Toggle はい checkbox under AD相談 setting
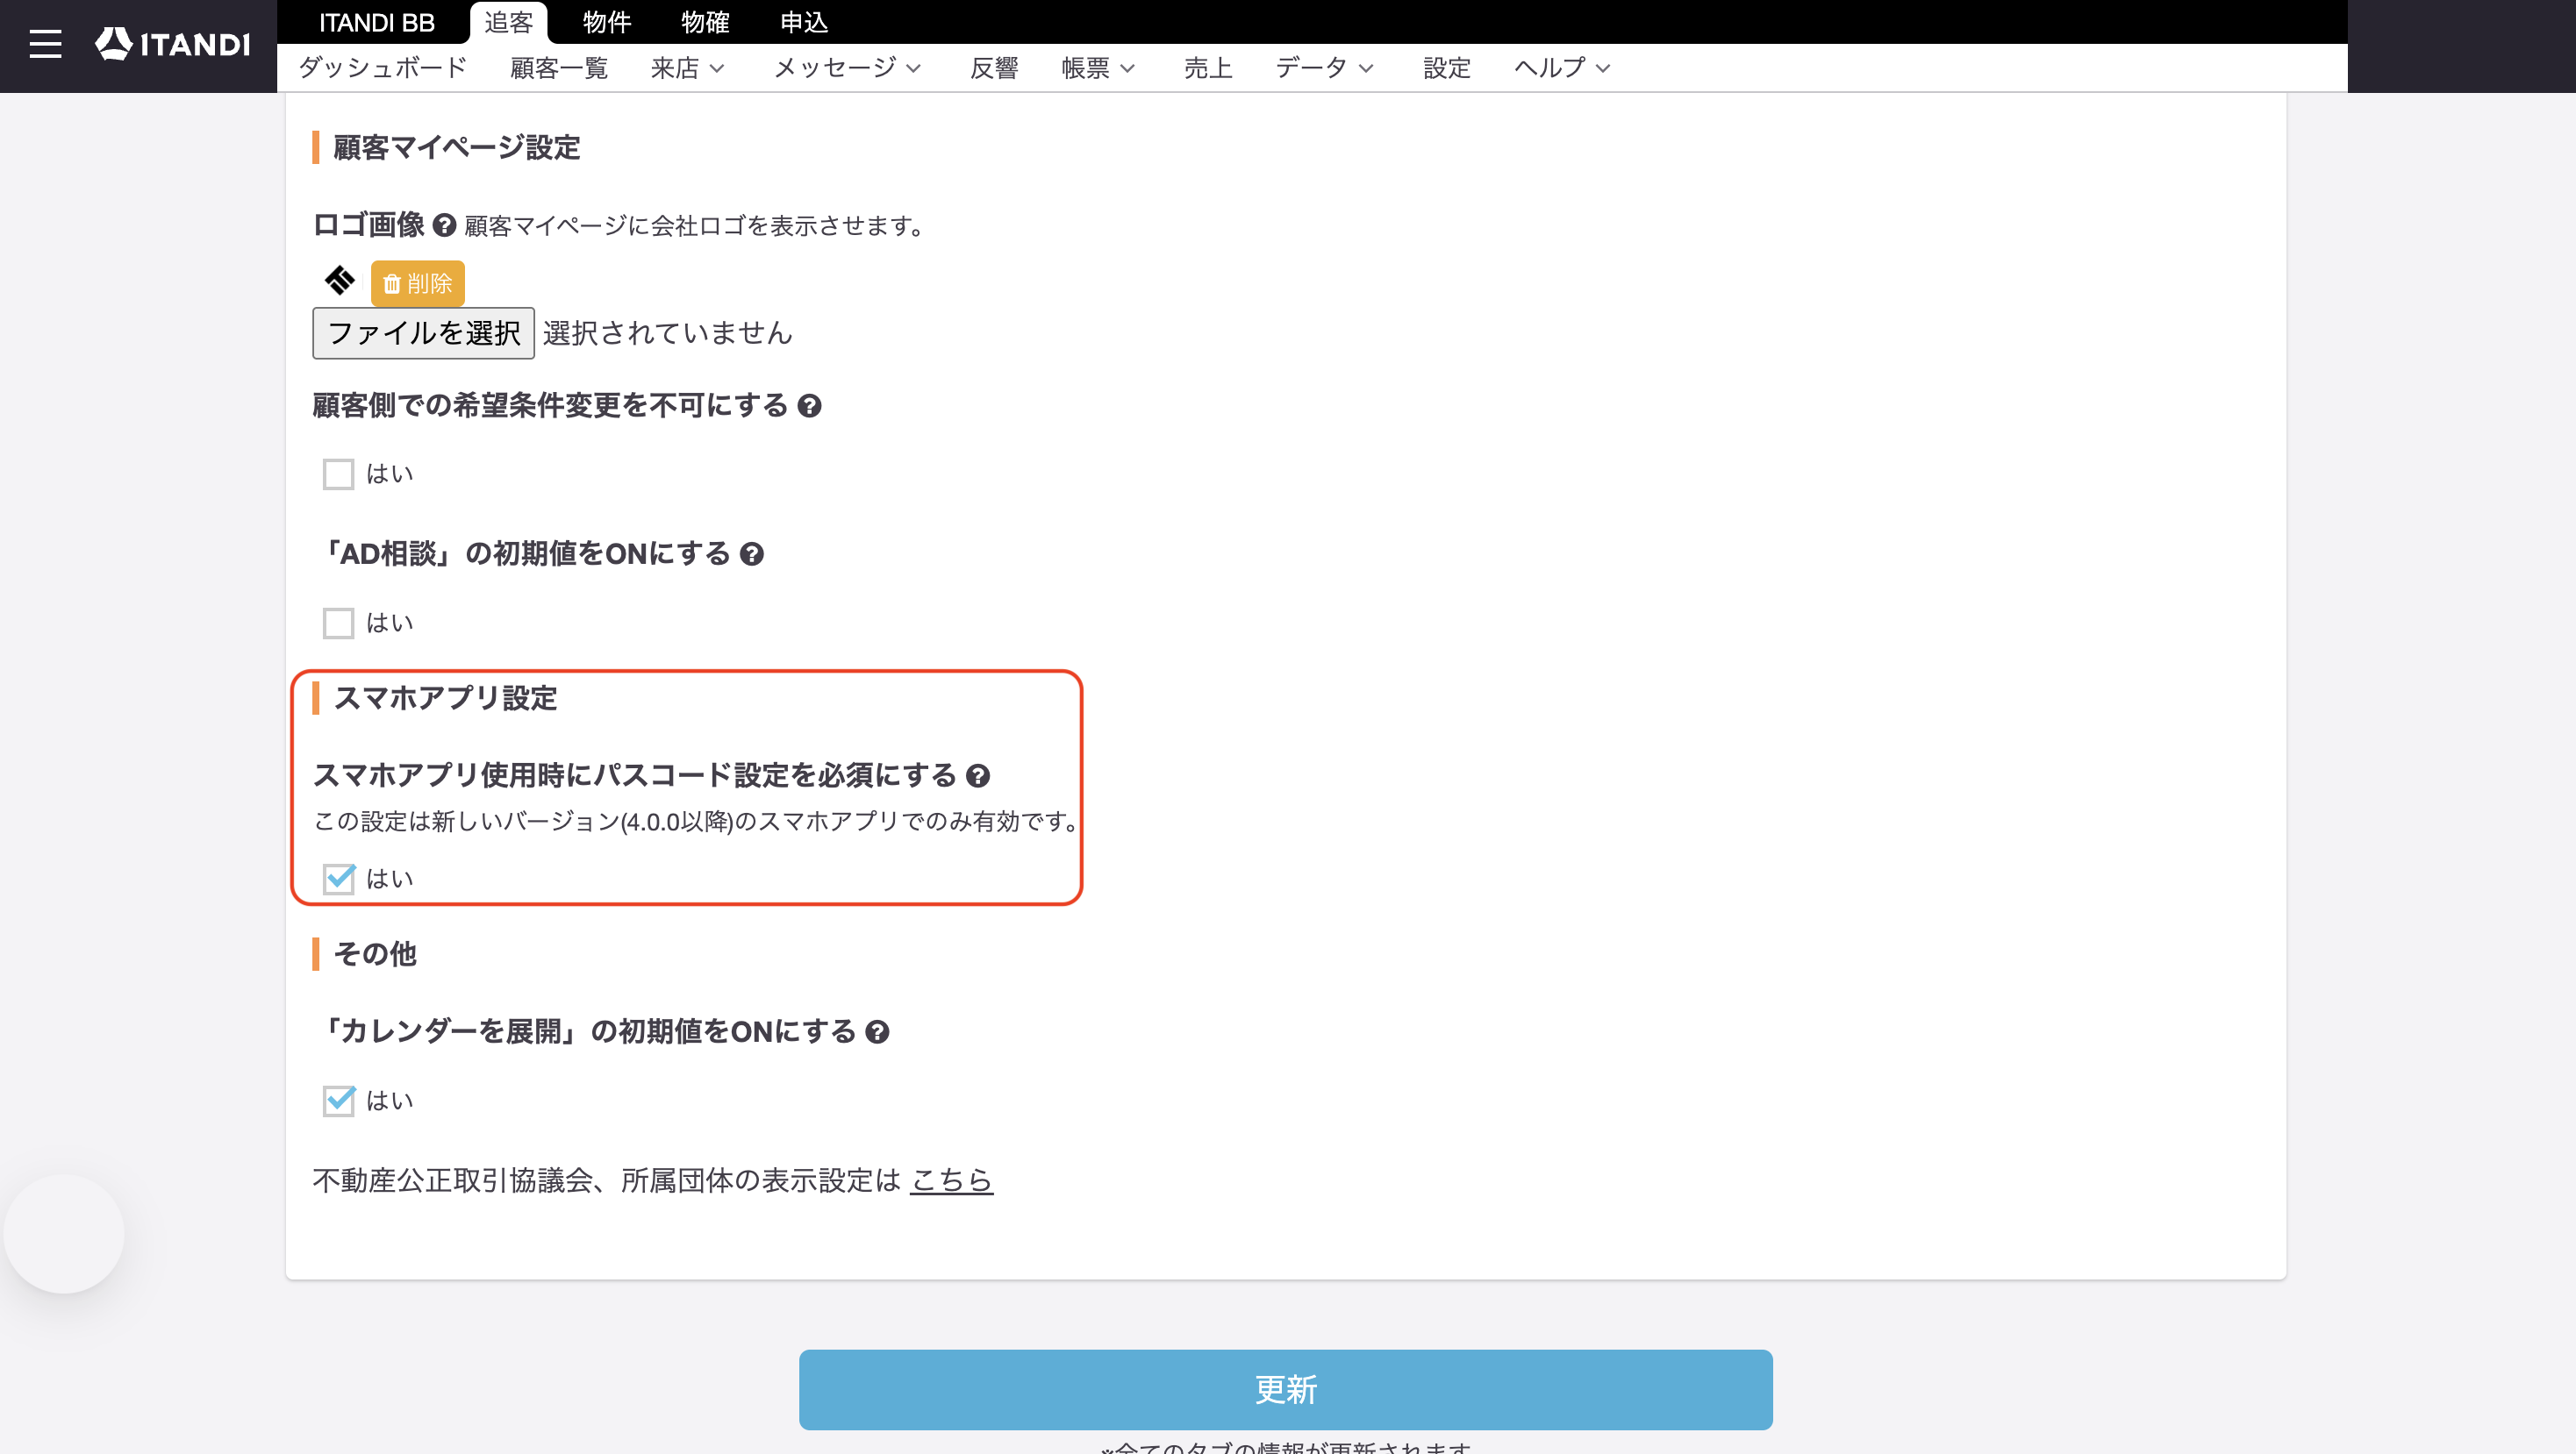2576x1454 pixels. pos(338,624)
